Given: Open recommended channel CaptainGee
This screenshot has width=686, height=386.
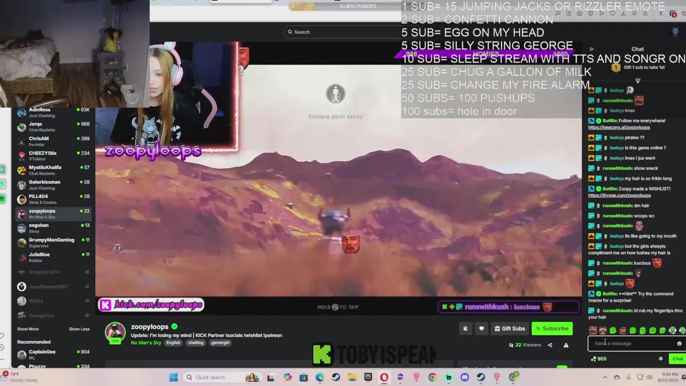Looking at the screenshot, I should coord(53,354).
